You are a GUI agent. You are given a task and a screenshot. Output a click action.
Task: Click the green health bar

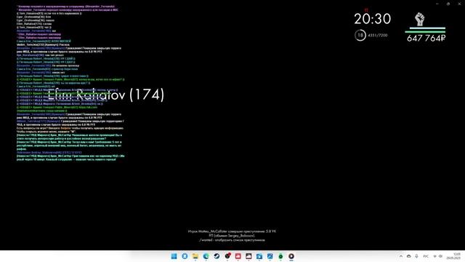425,32
